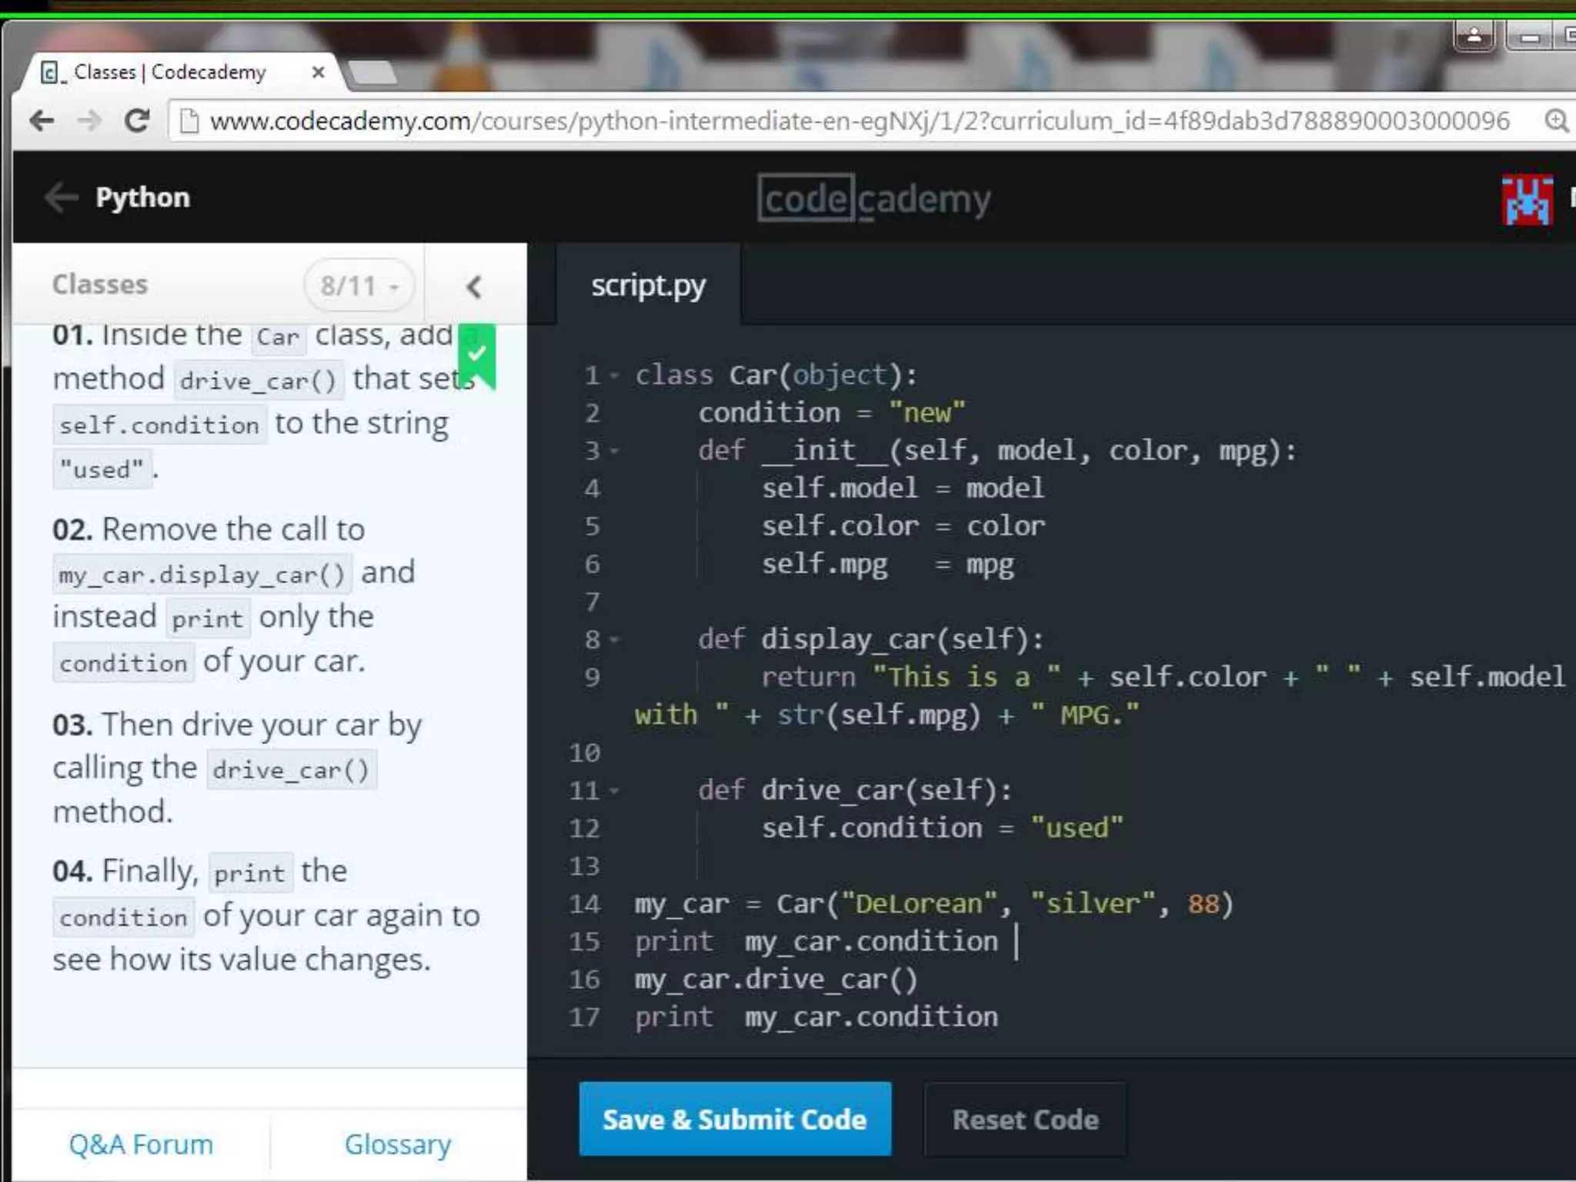The image size is (1576, 1182).
Task: Click the Classes section heading
Action: (x=99, y=284)
